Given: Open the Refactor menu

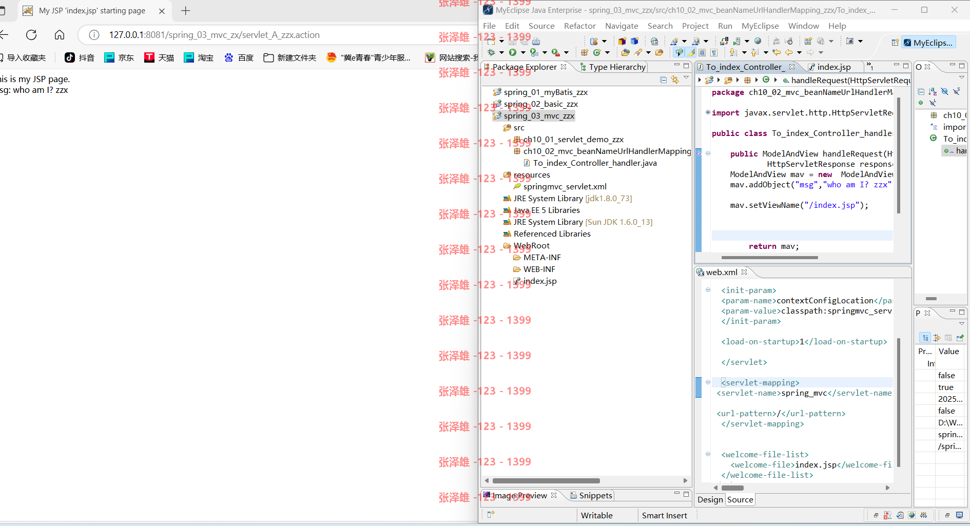Looking at the screenshot, I should pos(579,26).
